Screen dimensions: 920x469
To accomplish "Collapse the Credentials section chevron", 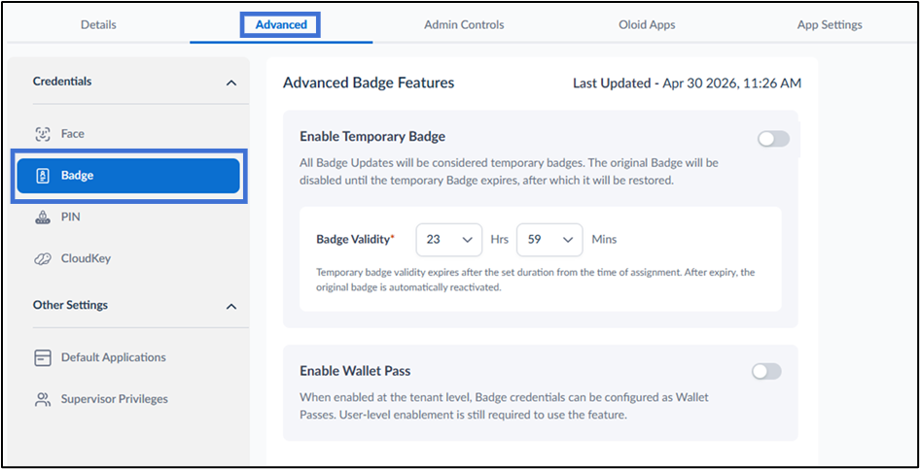I will (231, 84).
